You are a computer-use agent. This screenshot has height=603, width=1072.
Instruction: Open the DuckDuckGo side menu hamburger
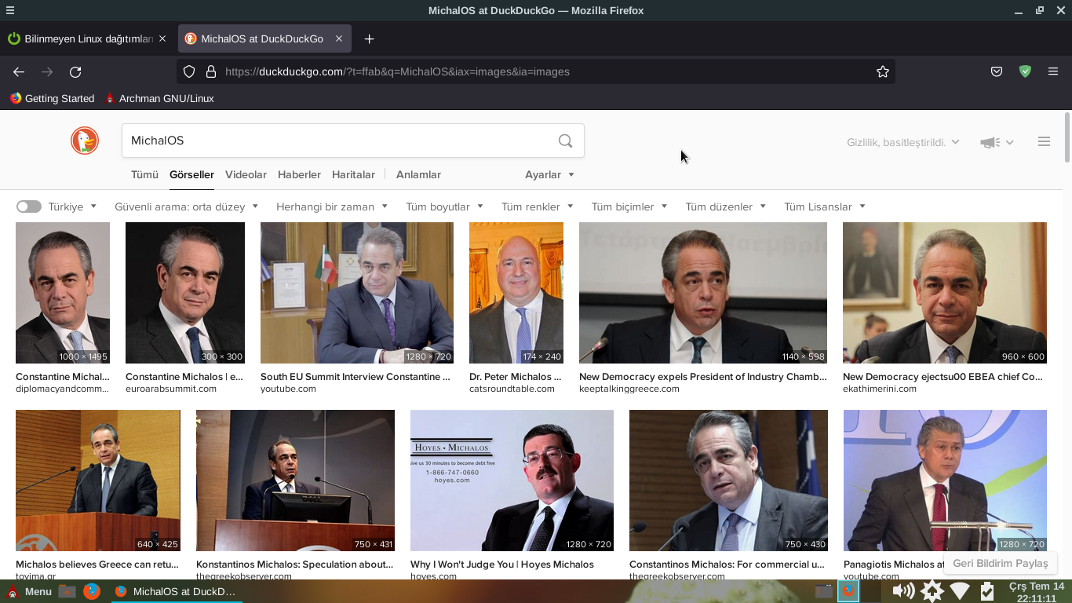1044,141
